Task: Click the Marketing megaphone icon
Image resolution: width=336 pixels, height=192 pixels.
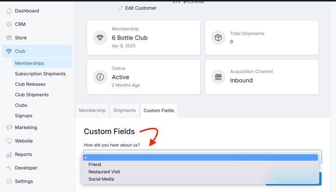Action: (9, 128)
